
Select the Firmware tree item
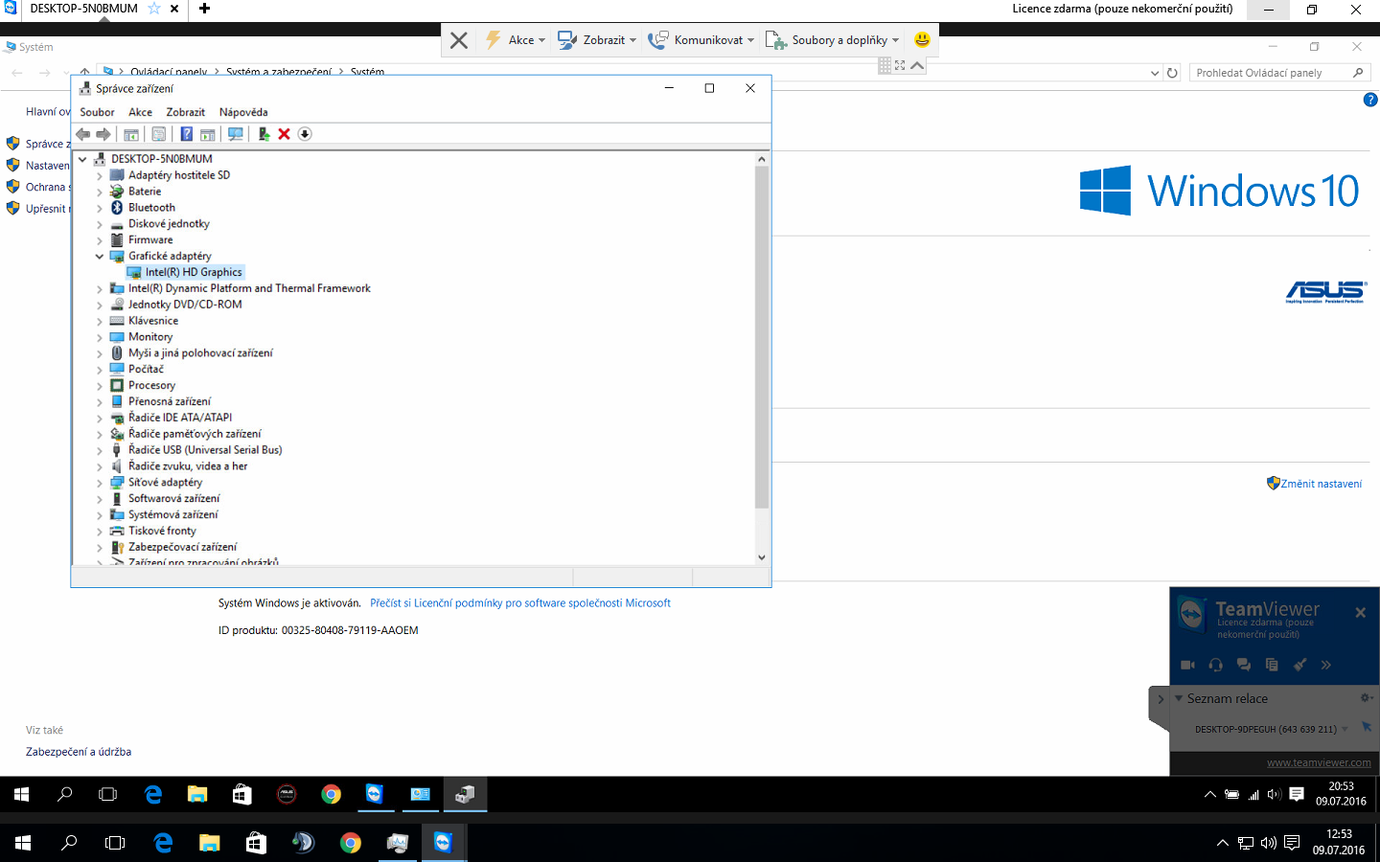[150, 240]
